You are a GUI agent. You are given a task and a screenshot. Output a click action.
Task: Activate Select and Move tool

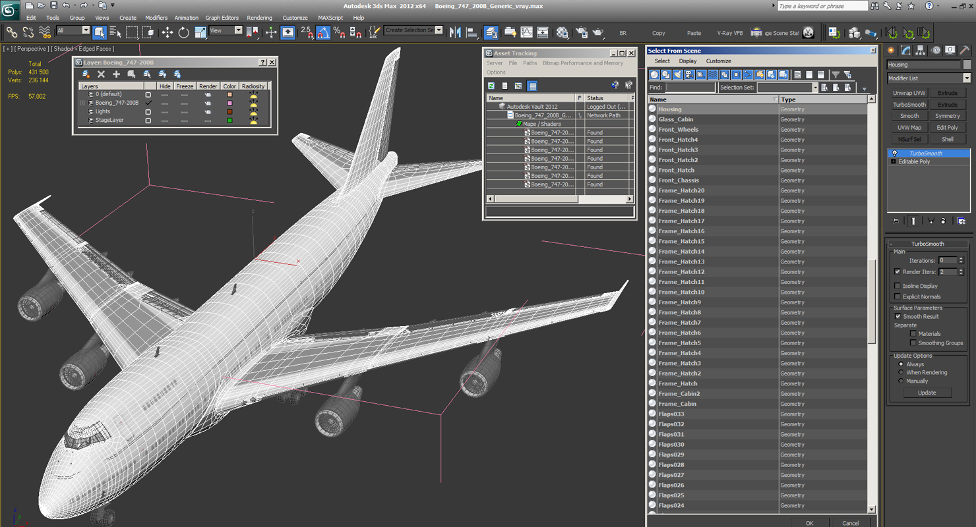167,32
